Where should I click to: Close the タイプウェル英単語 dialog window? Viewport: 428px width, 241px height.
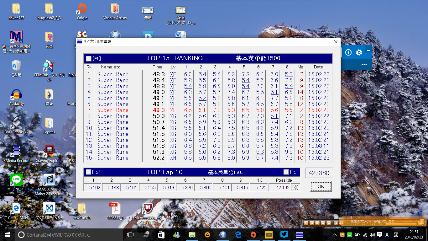[336, 42]
